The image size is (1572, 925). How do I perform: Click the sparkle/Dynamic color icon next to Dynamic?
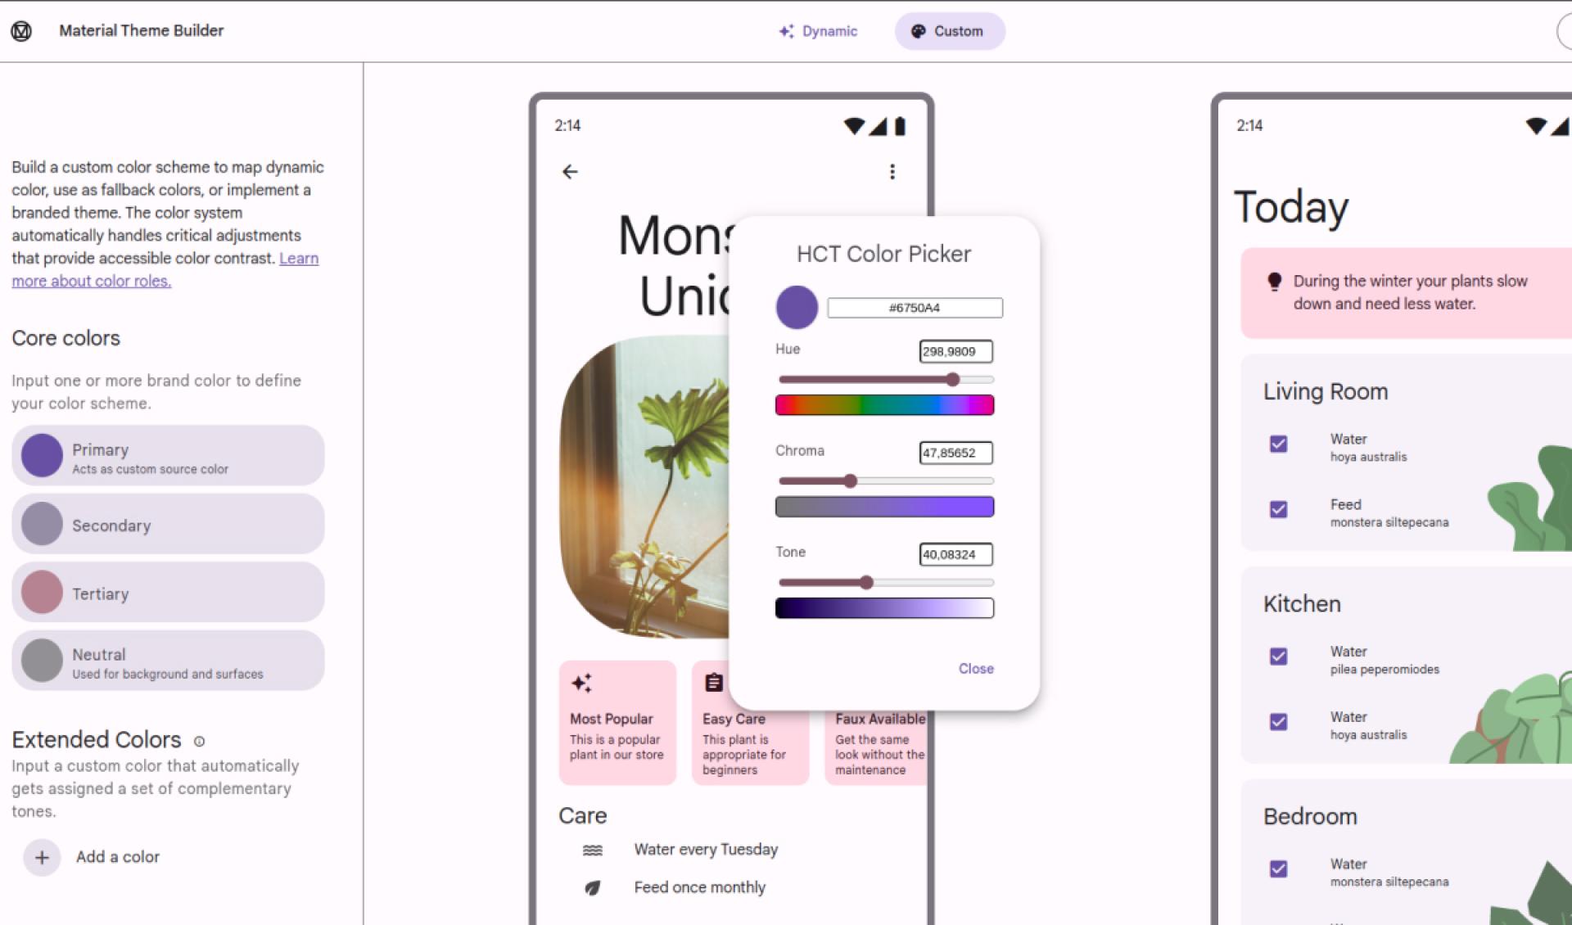[x=785, y=31]
